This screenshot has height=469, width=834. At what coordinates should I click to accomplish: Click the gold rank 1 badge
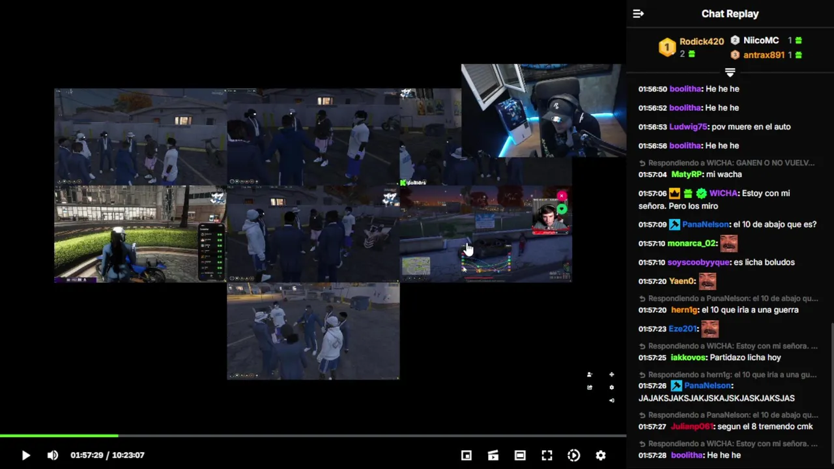[667, 48]
